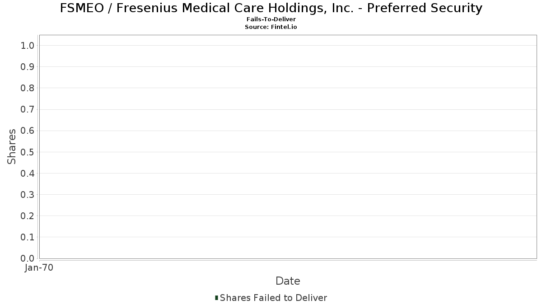Click the 0.4 y-axis tick label

pos(28,174)
